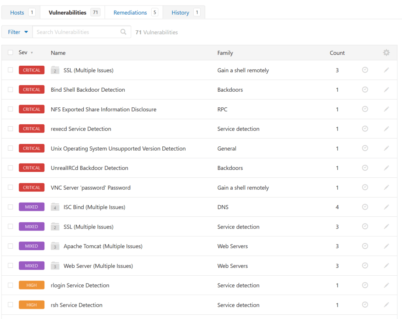Click the gear settings icon in table header
Viewport: 402px width, 319px height.
(386, 53)
